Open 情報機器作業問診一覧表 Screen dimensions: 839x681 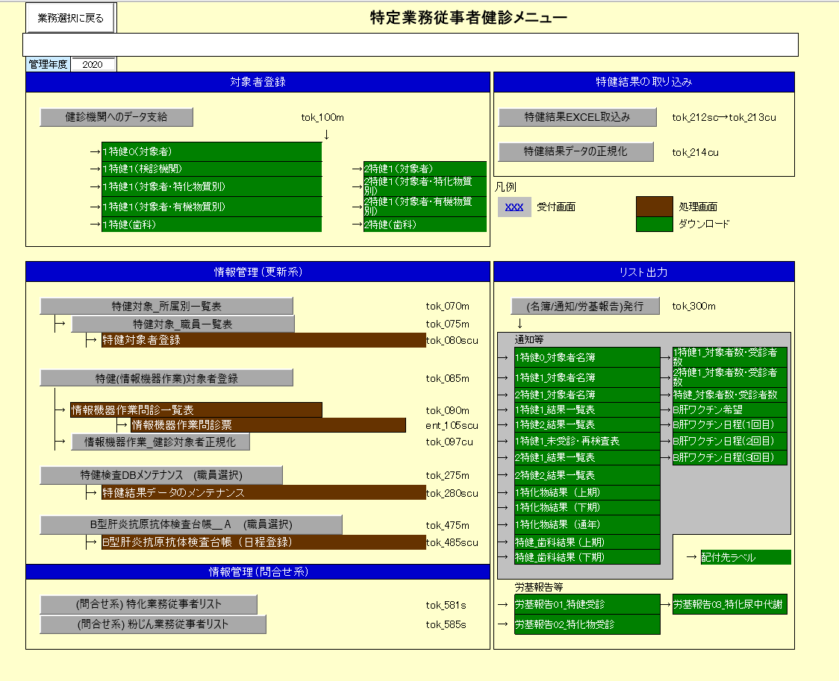point(196,410)
